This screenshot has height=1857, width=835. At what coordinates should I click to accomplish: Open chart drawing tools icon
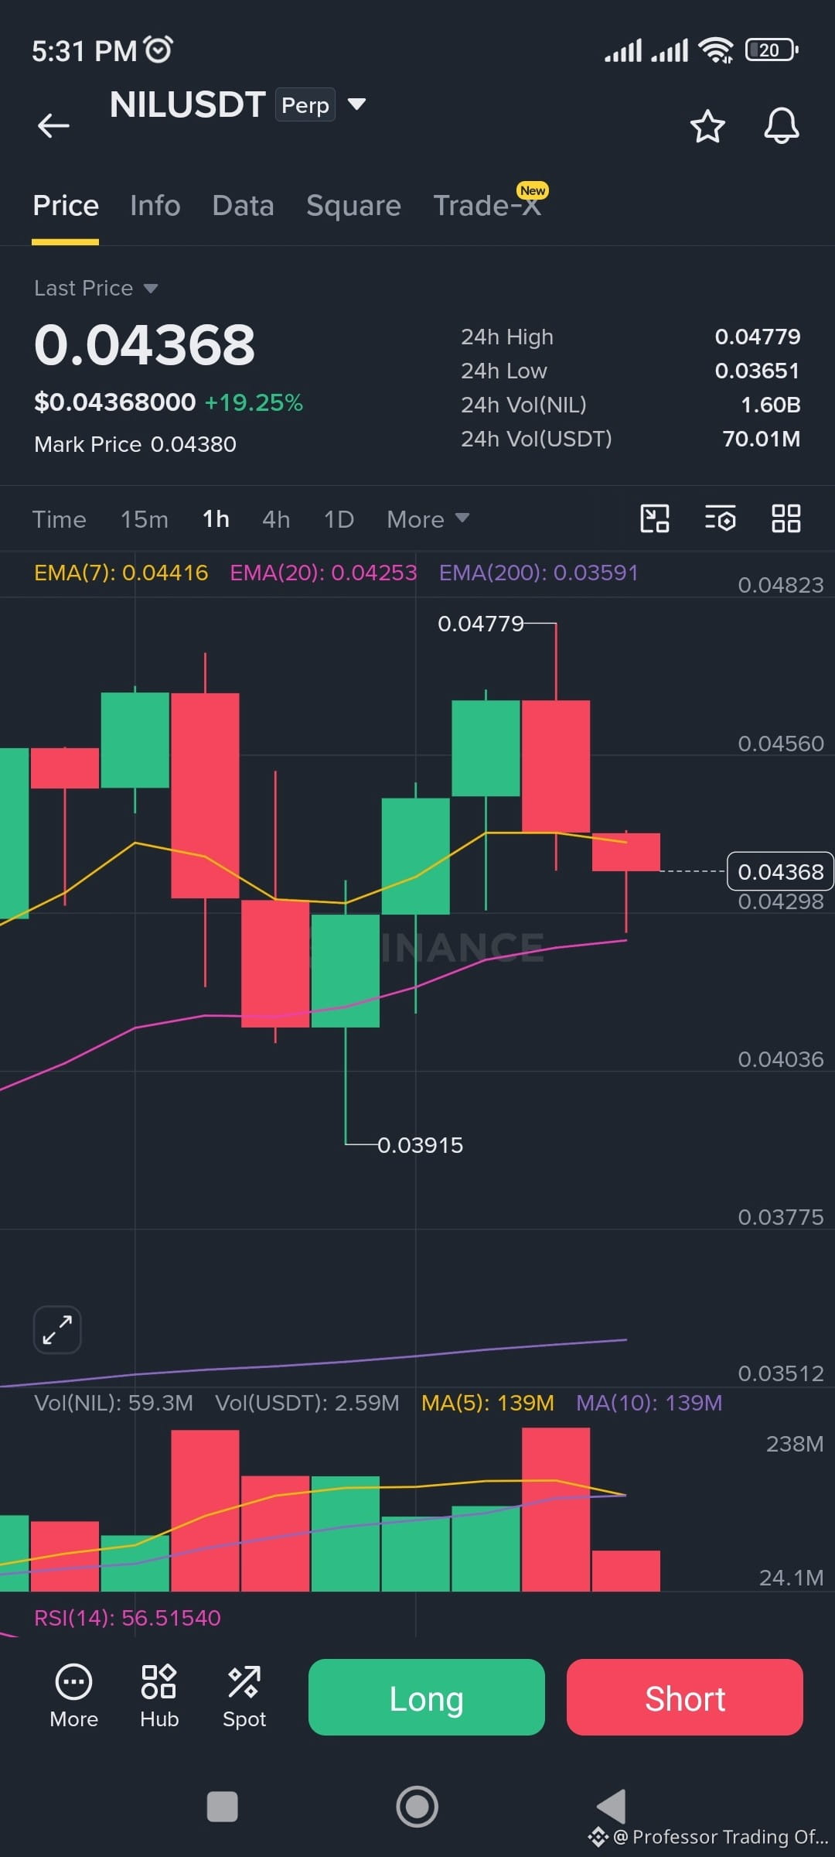[x=655, y=518]
